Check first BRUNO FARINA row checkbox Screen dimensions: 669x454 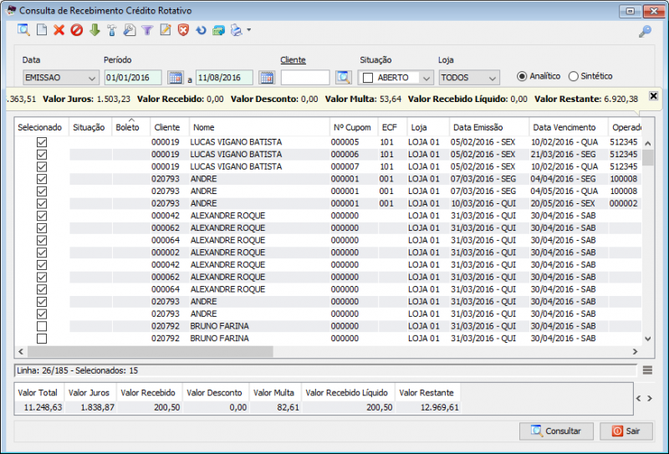pos(42,326)
